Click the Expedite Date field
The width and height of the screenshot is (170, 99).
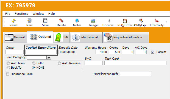pyautogui.click(x=67, y=52)
